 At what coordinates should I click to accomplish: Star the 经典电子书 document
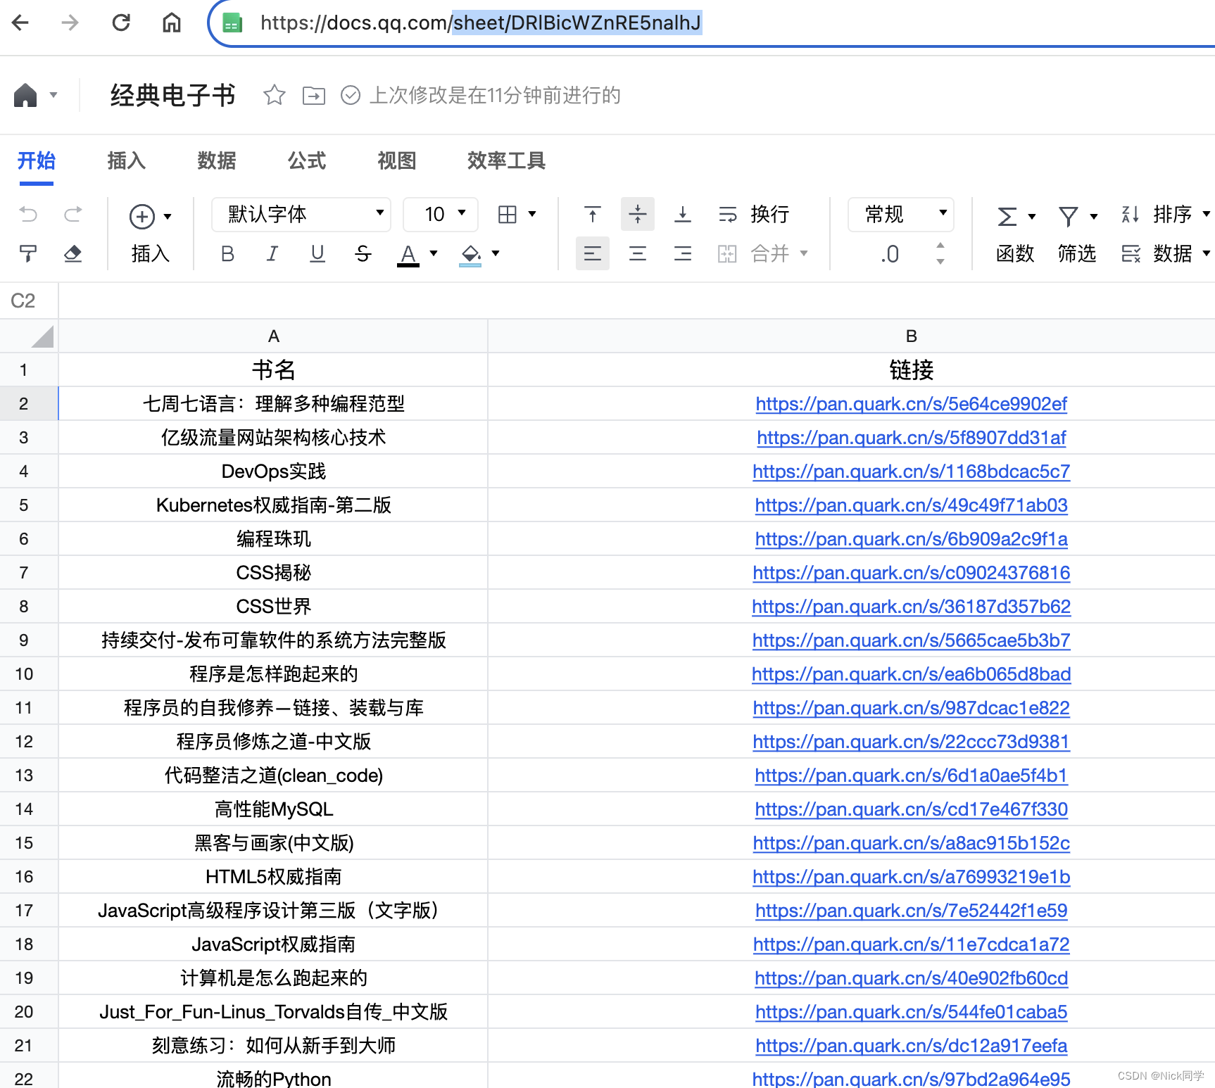coord(274,95)
